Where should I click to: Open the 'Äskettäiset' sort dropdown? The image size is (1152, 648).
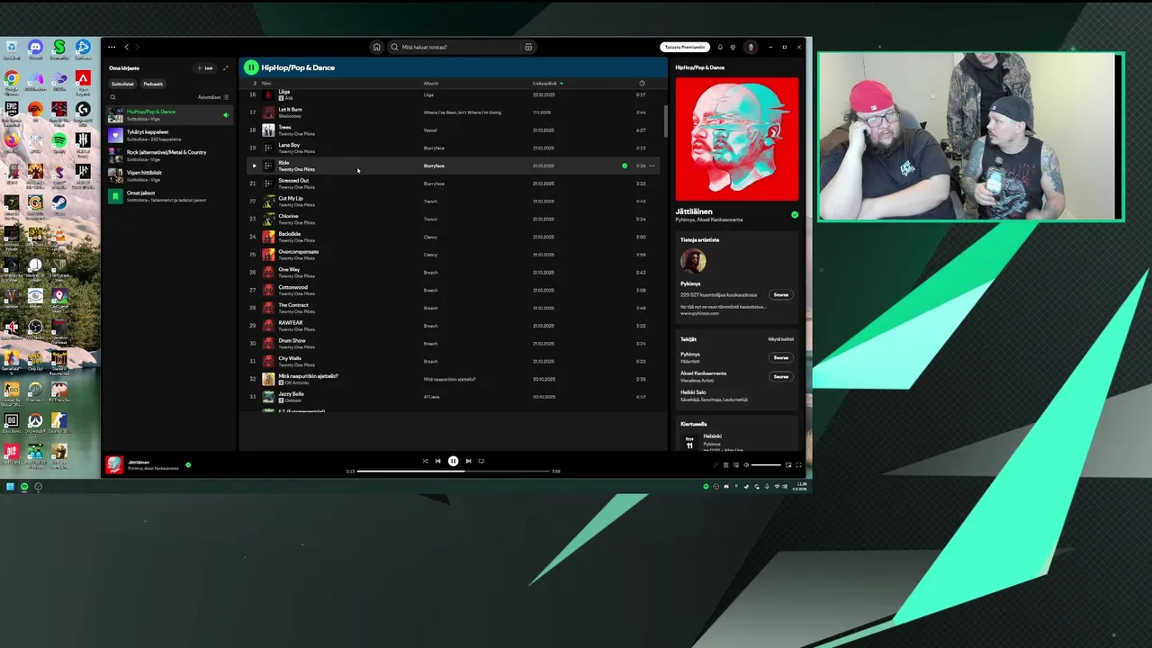click(x=213, y=97)
